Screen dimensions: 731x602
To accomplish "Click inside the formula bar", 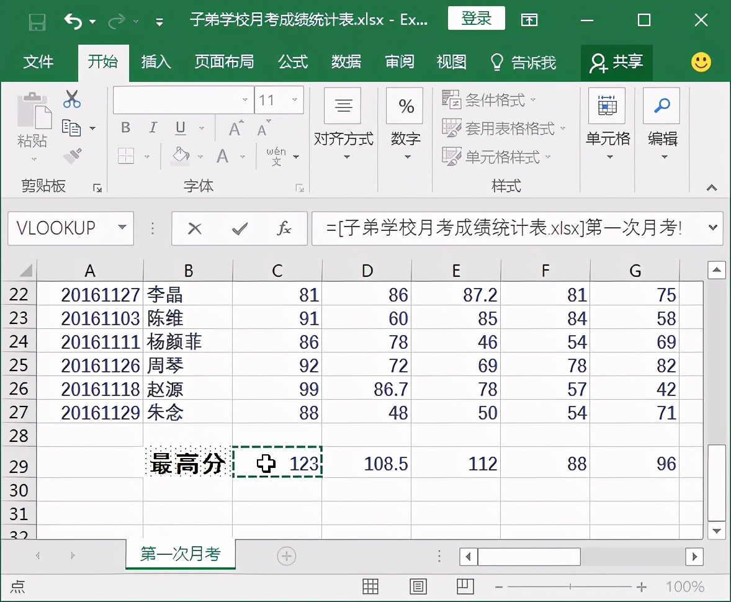I will pos(496,228).
